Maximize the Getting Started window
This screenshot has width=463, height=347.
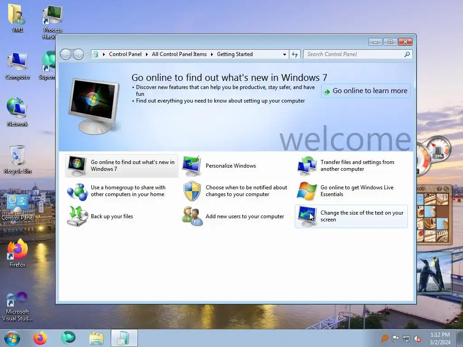pyautogui.click(x=390, y=42)
